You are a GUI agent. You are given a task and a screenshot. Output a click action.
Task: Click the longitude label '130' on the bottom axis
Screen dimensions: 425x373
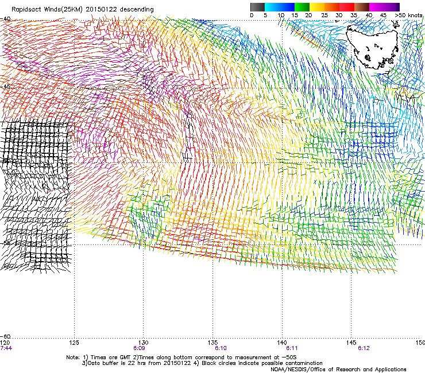144,343
